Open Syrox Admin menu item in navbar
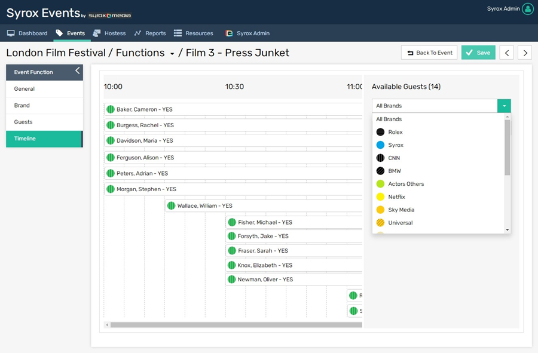The width and height of the screenshot is (538, 353). tap(247, 33)
